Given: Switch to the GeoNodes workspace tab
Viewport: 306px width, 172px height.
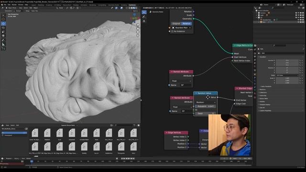Looking at the screenshot, I should (x=132, y=5).
